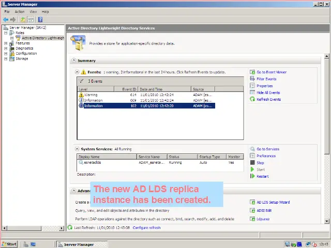Click the Forward arrow toolbar icon
Viewport: 331px width, 248px height.
(13, 20)
